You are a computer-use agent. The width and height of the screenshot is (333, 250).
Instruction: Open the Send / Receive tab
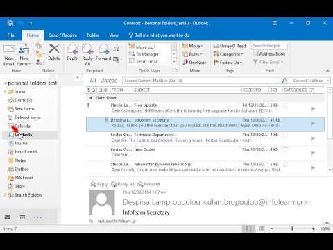tap(63, 35)
